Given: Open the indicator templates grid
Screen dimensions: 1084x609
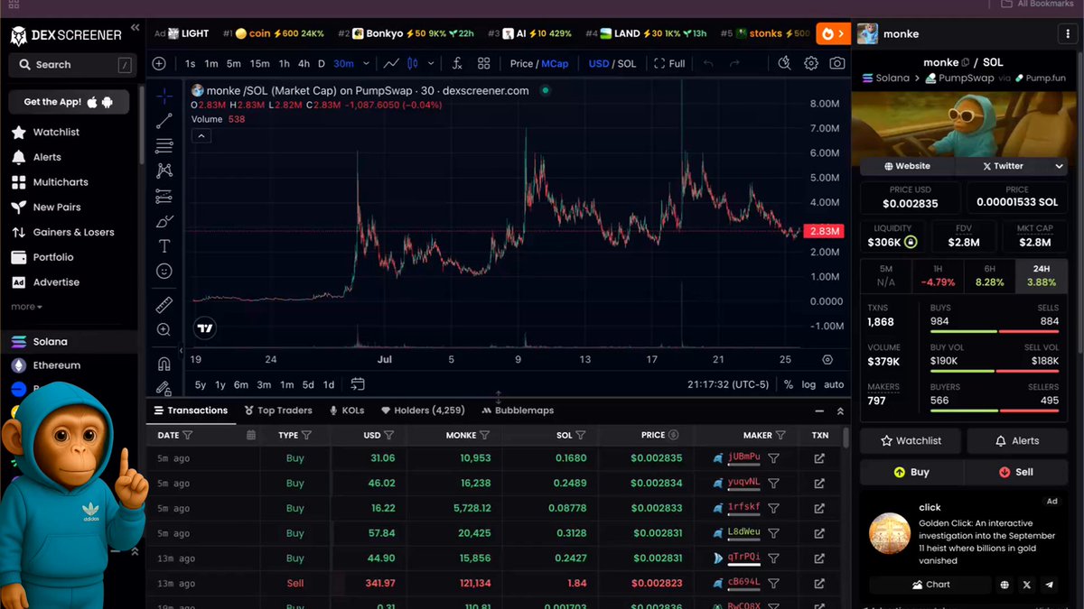Looking at the screenshot, I should 484,63.
